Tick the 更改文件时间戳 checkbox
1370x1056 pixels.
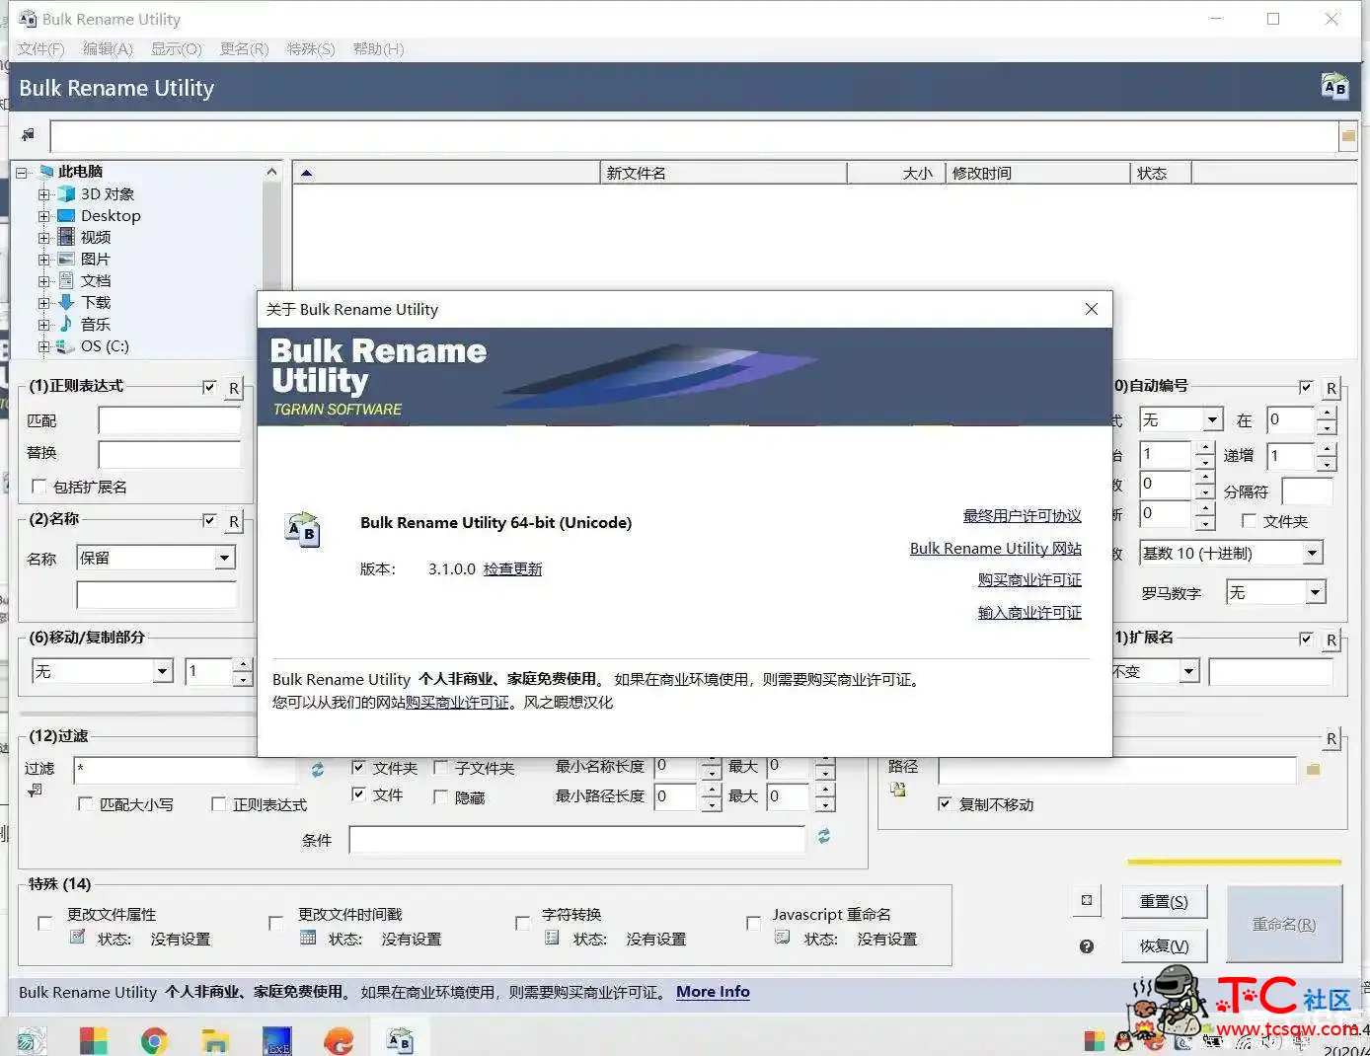click(275, 924)
